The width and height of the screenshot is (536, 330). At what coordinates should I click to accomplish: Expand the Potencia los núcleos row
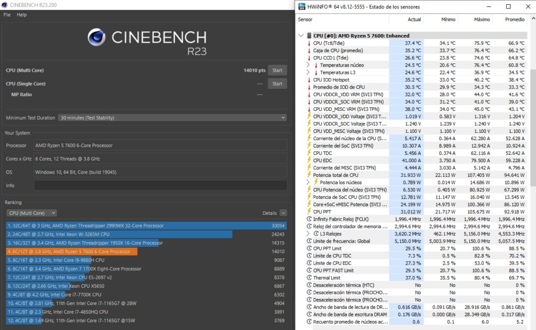pos(308,183)
